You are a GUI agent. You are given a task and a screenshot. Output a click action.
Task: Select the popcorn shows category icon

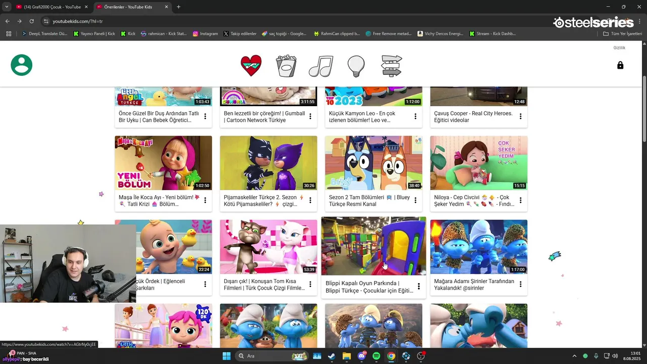[x=286, y=66]
